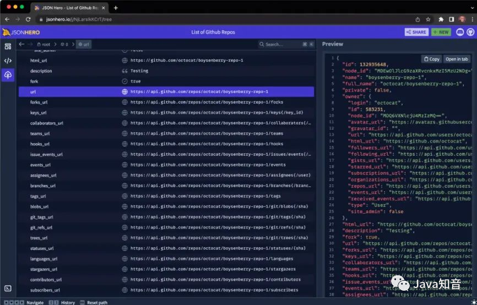The image size is (477, 305).
Task: Select the branches_url tree row
Action: pos(166,186)
